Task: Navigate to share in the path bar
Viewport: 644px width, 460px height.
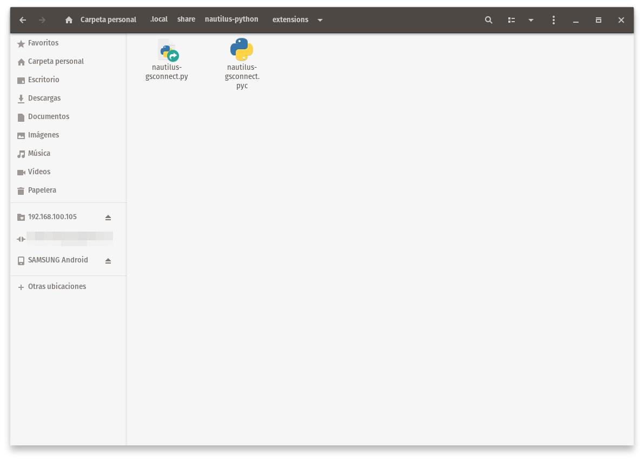Action: (186, 19)
